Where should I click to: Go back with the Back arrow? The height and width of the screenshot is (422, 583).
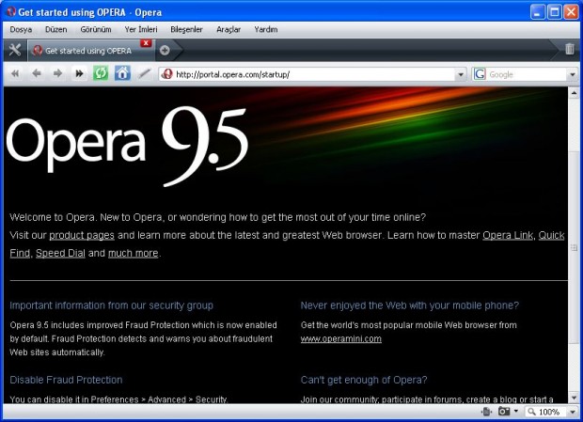pos(37,73)
